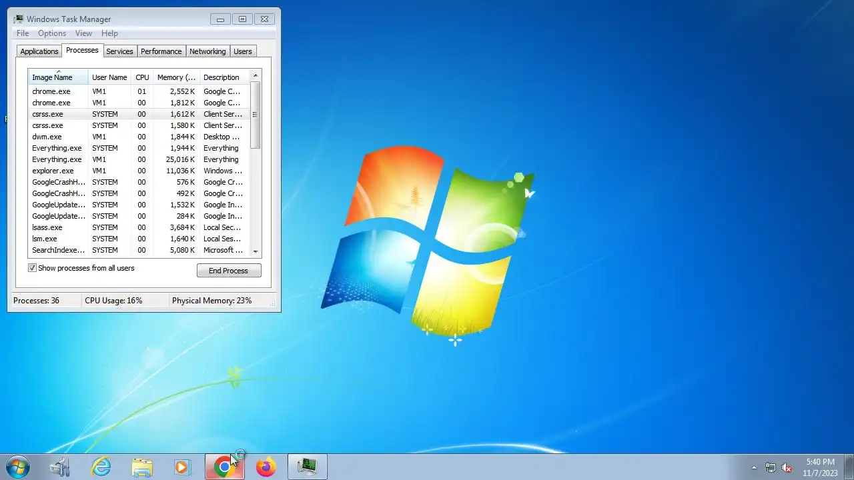Screen dimensions: 854x480
Task: Switch to Google Chrome on the taskbar
Action: tap(224, 467)
